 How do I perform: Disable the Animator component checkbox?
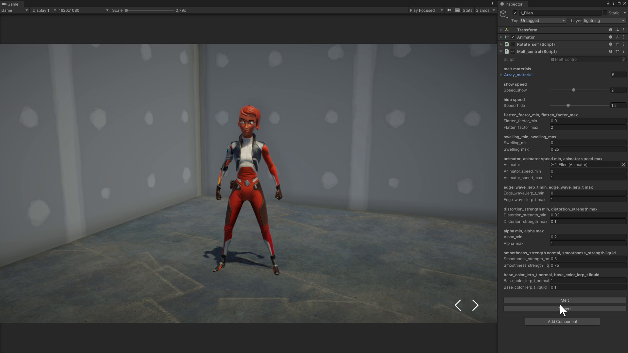(513, 37)
